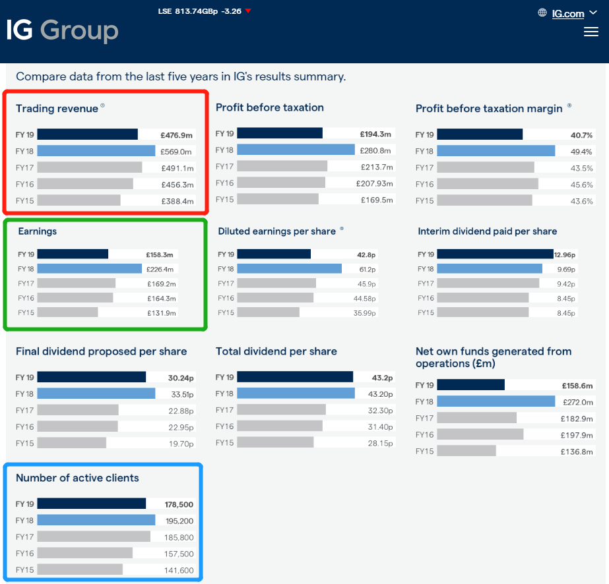Click the £569.0m Trading revenue value

pyautogui.click(x=176, y=152)
